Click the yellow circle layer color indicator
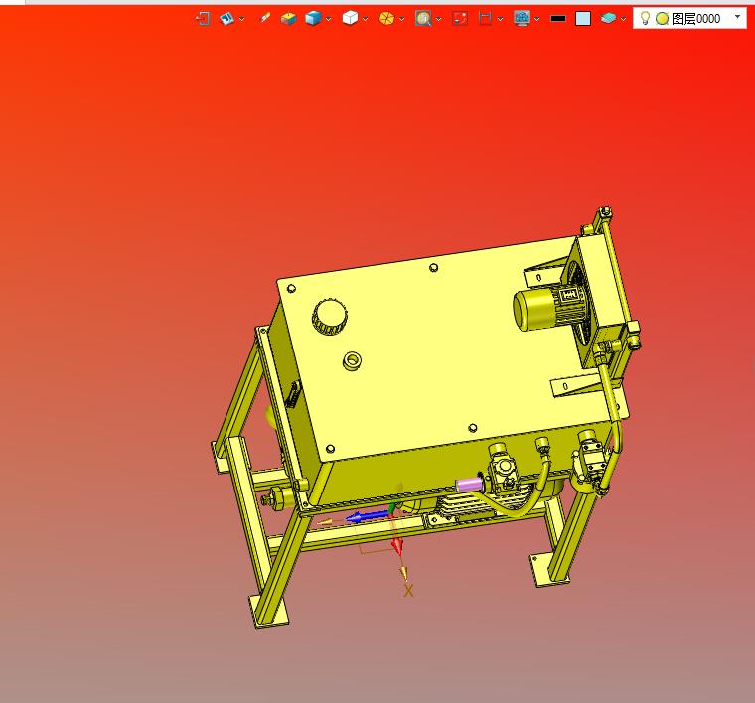The height and width of the screenshot is (703, 755). [x=662, y=18]
